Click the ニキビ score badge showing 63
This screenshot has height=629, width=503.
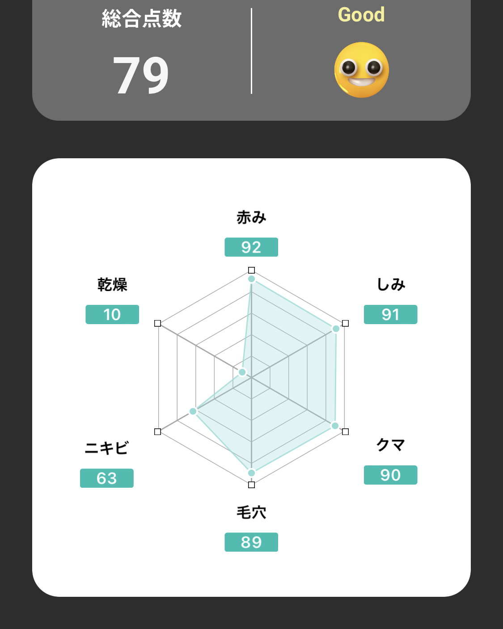click(106, 478)
